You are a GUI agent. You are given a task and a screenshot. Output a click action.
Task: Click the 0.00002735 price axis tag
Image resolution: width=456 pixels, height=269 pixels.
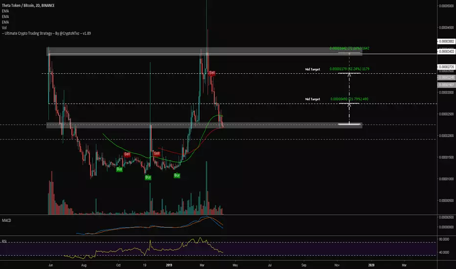tap(446, 67)
